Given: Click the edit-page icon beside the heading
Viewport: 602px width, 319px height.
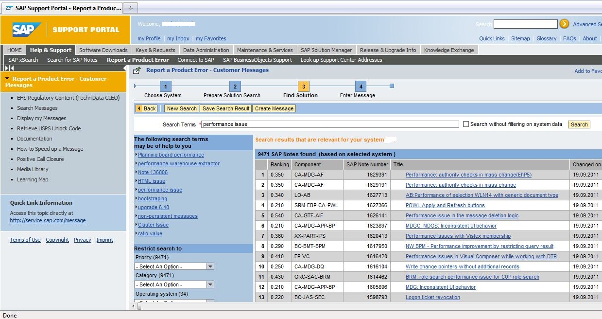Looking at the screenshot, I should coord(137,71).
